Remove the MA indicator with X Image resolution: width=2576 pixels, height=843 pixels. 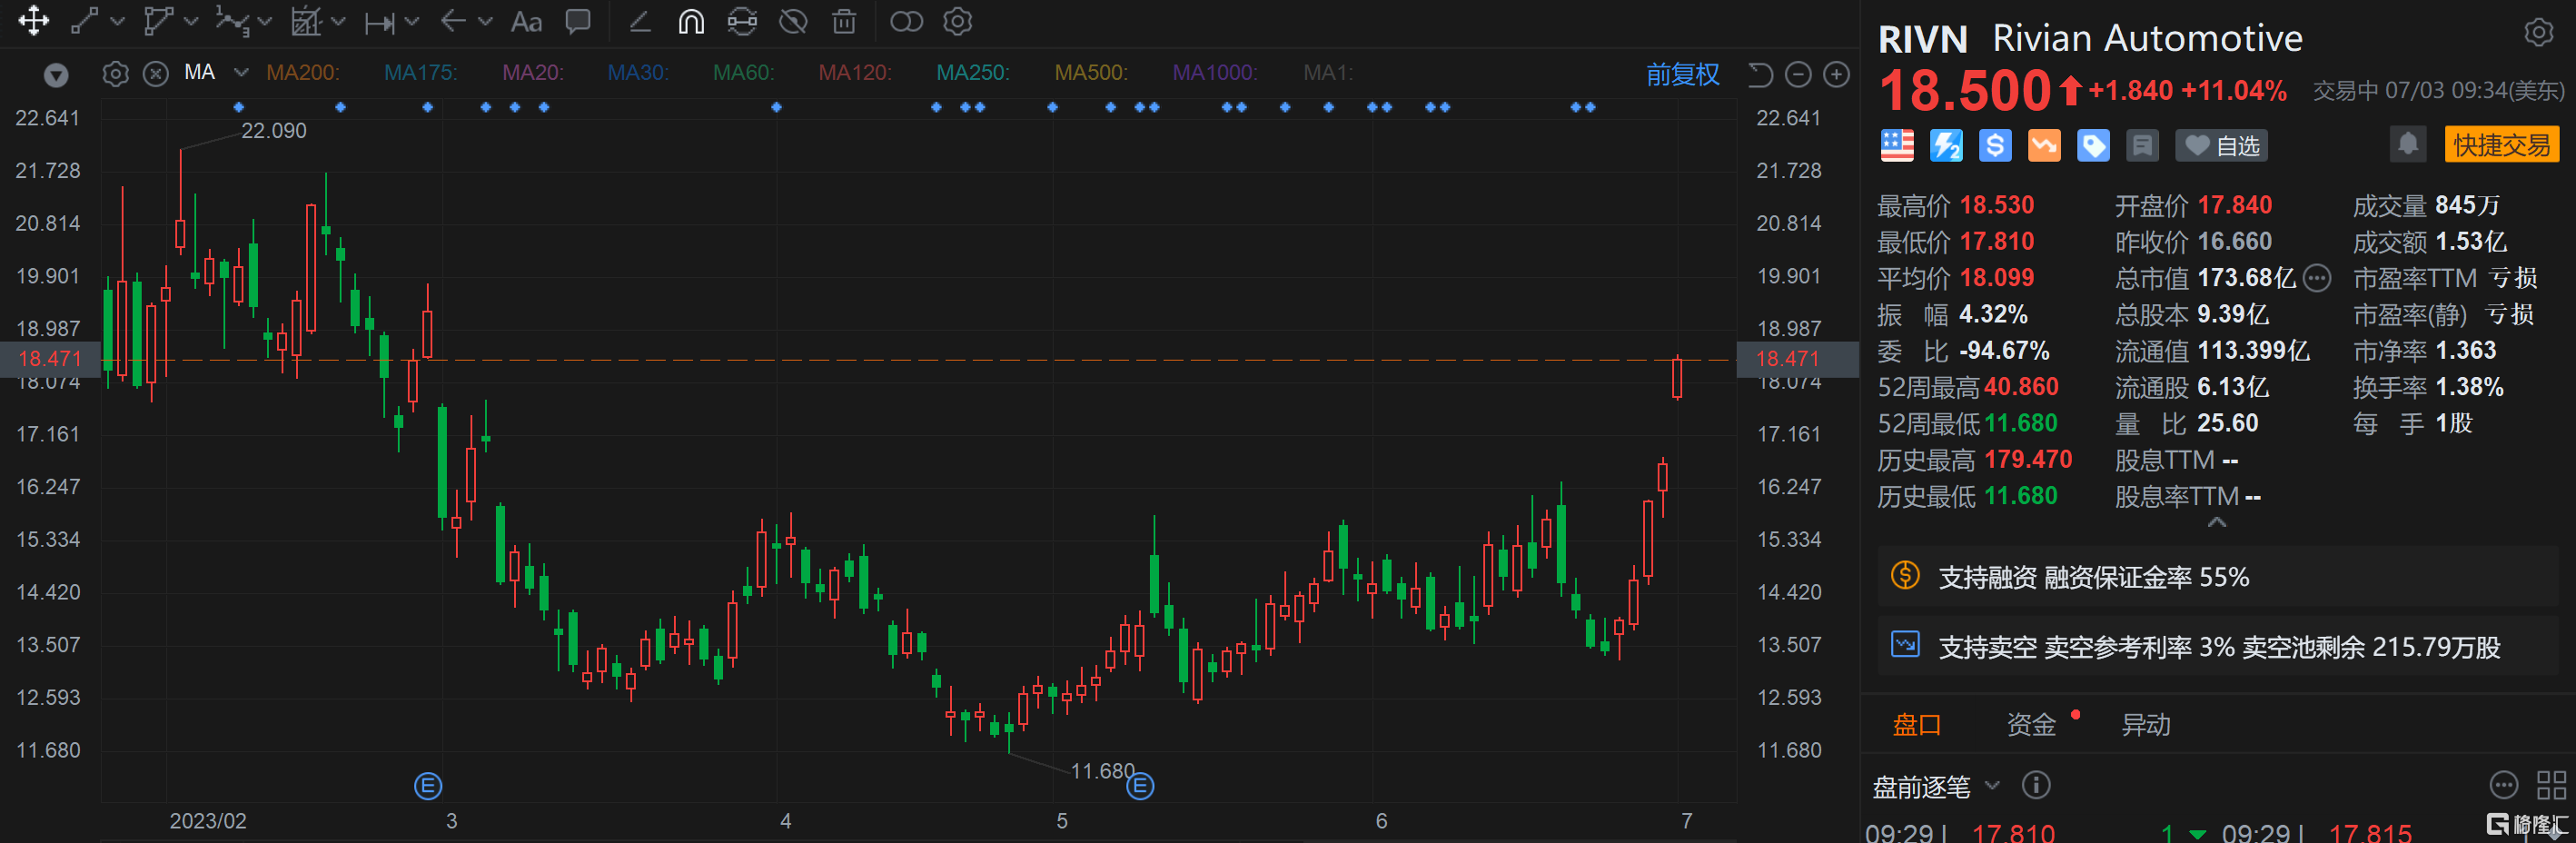[x=156, y=74]
